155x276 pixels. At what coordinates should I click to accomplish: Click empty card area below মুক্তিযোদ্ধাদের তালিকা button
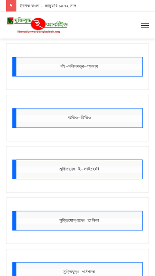click(x=77, y=237)
